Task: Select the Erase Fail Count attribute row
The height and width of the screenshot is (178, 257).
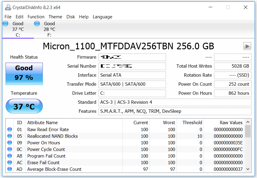Action: 125,162
